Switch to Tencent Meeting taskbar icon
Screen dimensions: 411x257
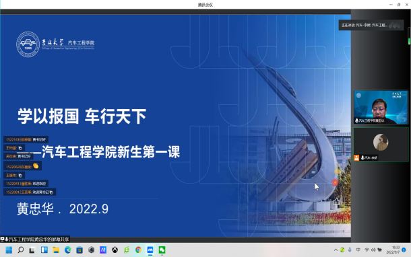click(x=150, y=250)
